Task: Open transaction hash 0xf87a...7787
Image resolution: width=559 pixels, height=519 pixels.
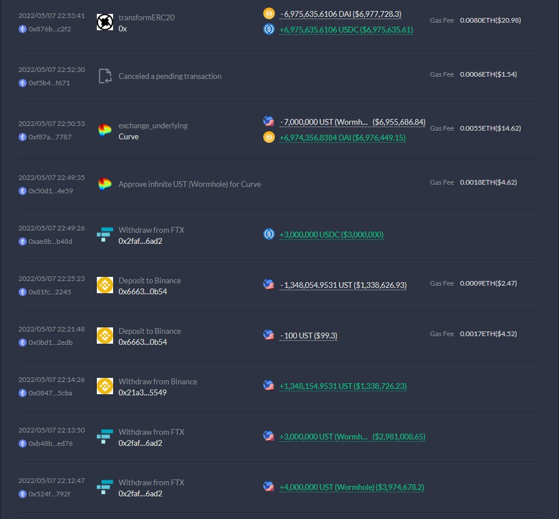Action: [x=50, y=137]
